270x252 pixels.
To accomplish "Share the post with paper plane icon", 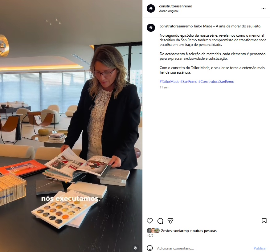I will [x=170, y=221].
